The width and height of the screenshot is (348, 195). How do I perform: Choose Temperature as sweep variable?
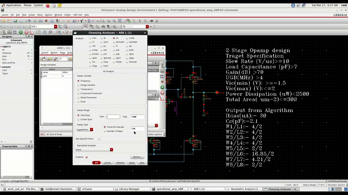click(x=79, y=89)
